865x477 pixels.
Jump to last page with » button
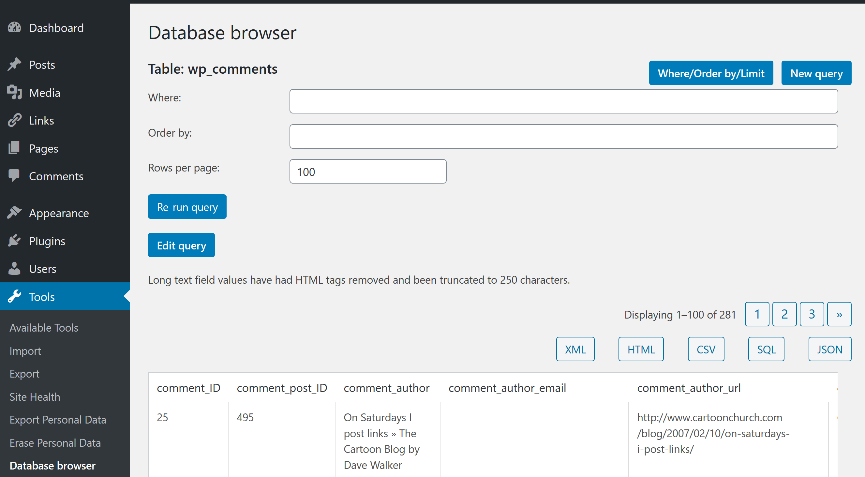pos(839,314)
